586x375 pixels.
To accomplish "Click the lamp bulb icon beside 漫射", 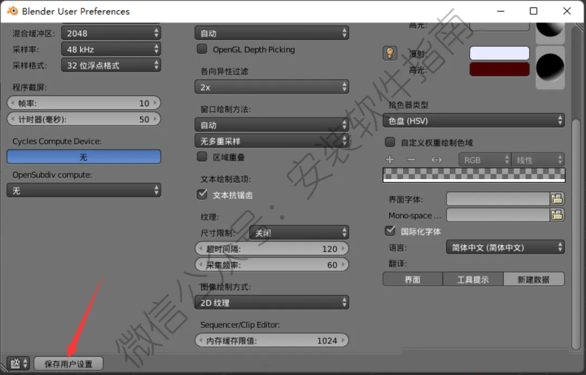I will click(x=390, y=53).
